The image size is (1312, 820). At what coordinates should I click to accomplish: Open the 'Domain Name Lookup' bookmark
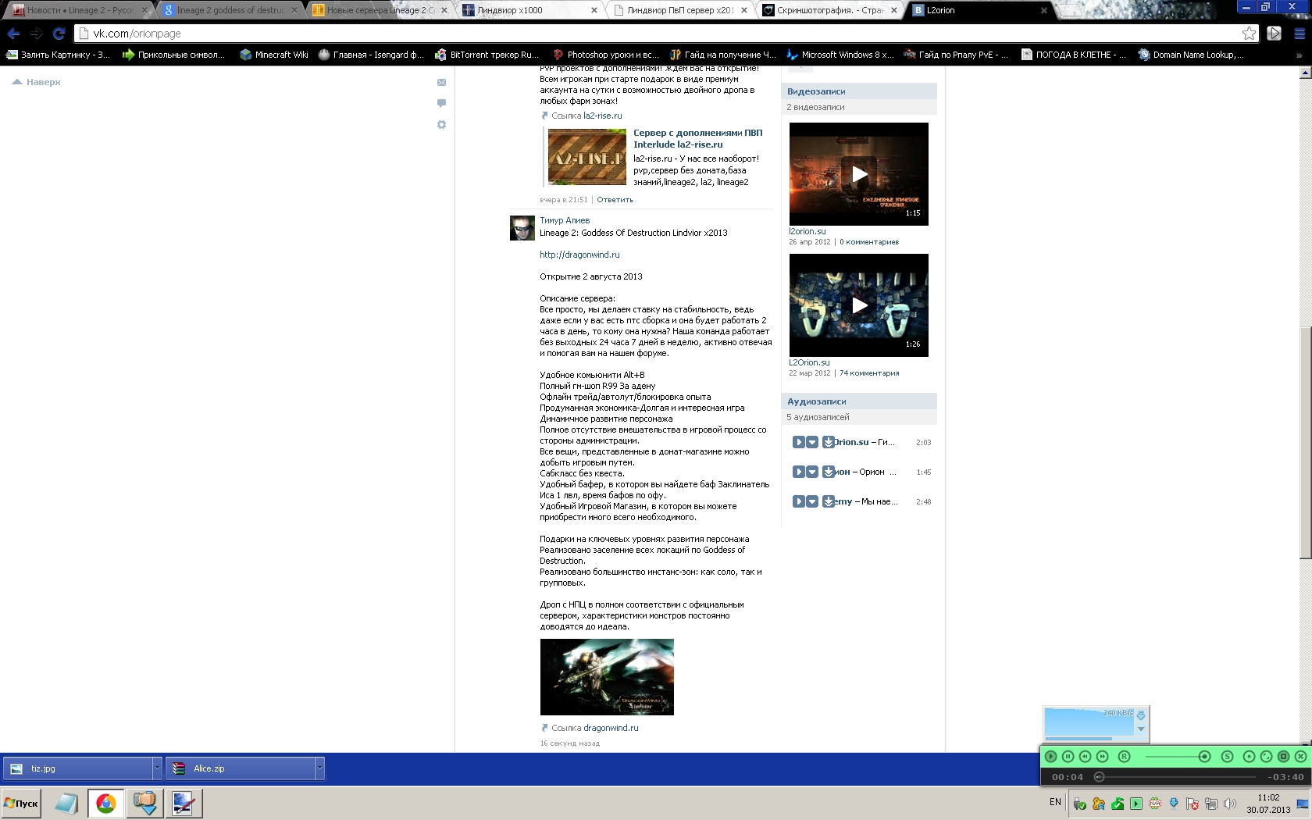click(x=1191, y=55)
